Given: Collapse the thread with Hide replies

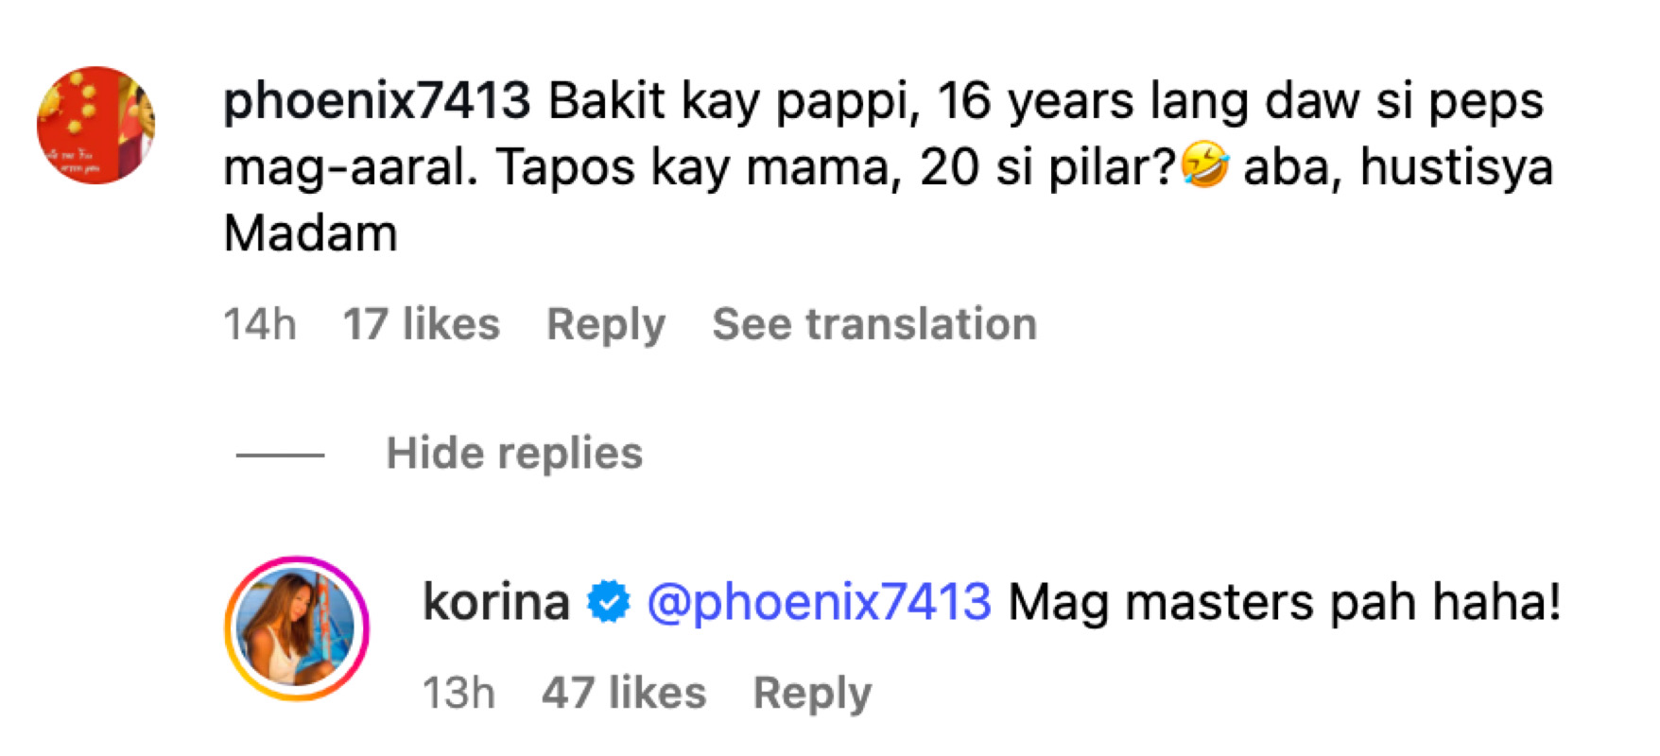Looking at the screenshot, I should [x=513, y=453].
